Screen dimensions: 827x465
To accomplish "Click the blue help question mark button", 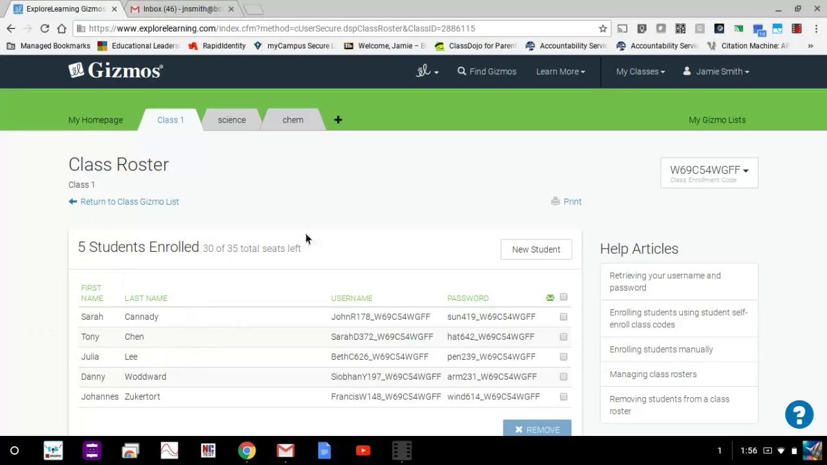I will 799,415.
